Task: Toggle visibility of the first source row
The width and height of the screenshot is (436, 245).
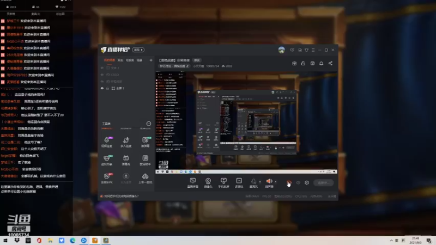Action: pyautogui.click(x=102, y=68)
